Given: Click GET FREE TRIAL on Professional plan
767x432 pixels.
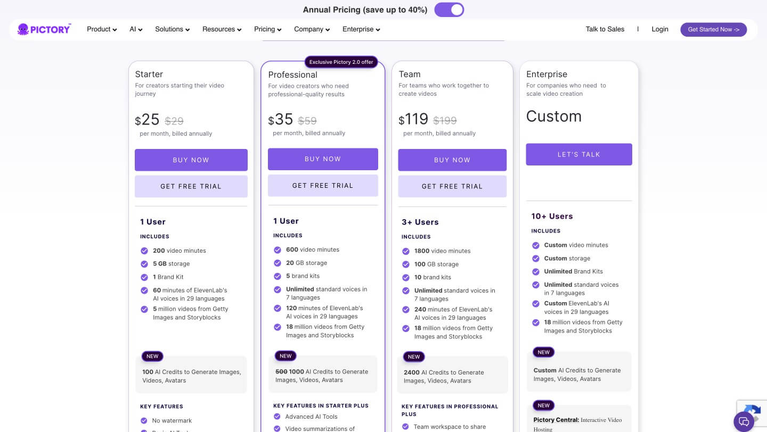Looking at the screenshot, I should click(323, 186).
